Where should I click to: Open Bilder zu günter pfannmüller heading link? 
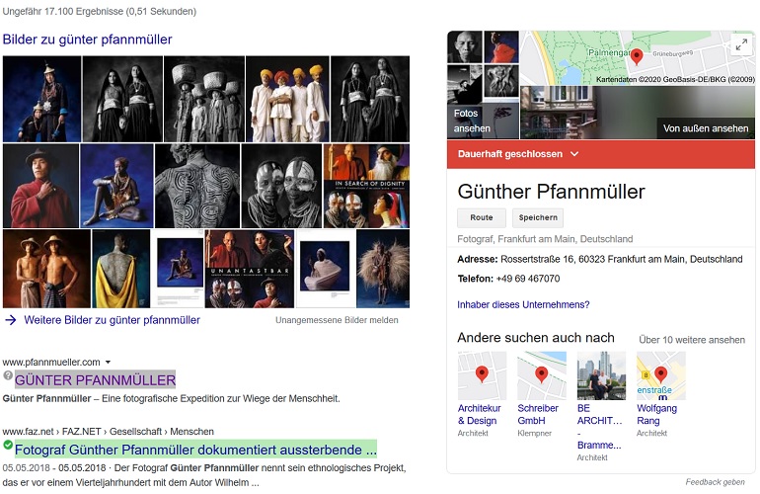(87, 40)
